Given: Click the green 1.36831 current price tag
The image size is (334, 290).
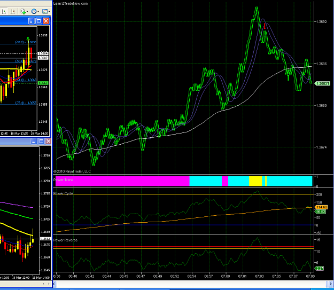Looking at the screenshot, I should coord(322,83).
